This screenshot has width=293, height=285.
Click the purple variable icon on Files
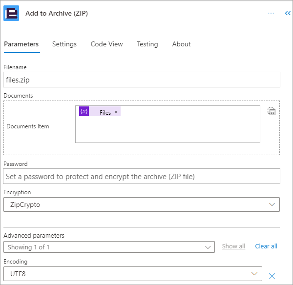point(84,111)
